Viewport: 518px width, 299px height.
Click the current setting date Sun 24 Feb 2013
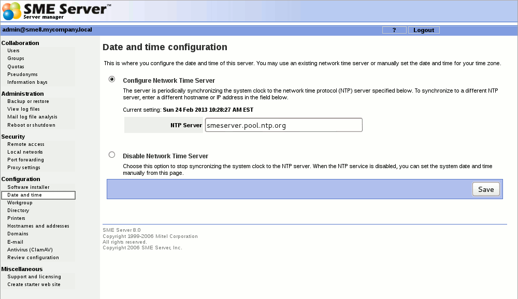[x=208, y=110]
